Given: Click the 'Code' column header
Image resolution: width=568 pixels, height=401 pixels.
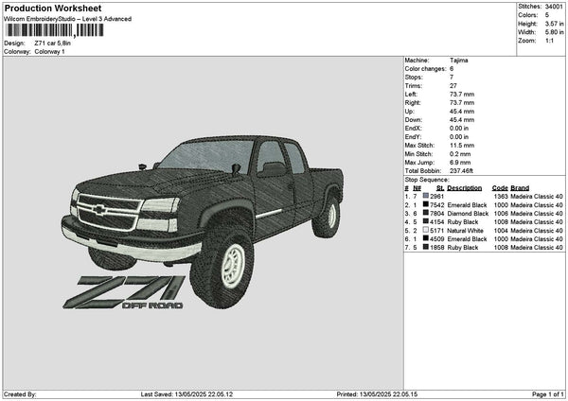Looking at the screenshot, I should [x=500, y=188].
